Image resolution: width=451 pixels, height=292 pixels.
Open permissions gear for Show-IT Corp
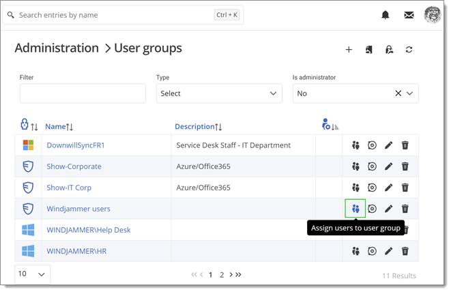(372, 188)
